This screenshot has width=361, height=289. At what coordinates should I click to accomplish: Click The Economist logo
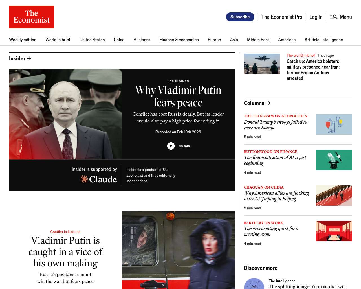[32, 17]
